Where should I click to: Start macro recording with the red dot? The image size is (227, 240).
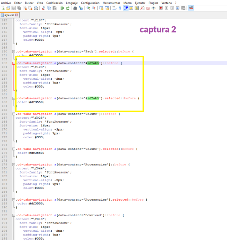pos(161,8)
